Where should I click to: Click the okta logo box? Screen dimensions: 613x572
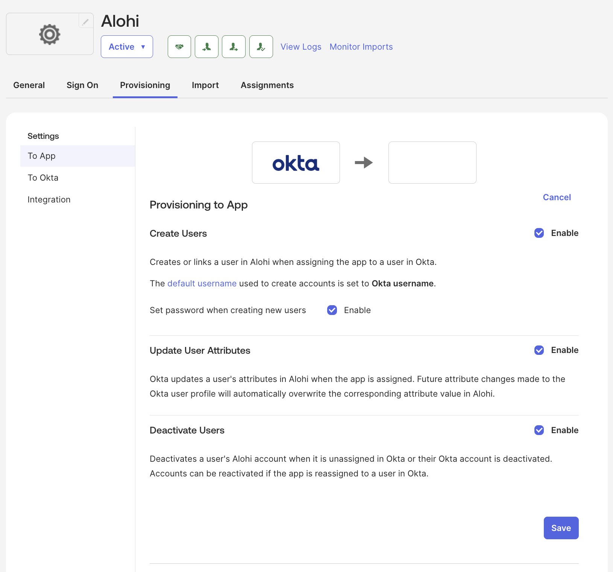tap(296, 163)
